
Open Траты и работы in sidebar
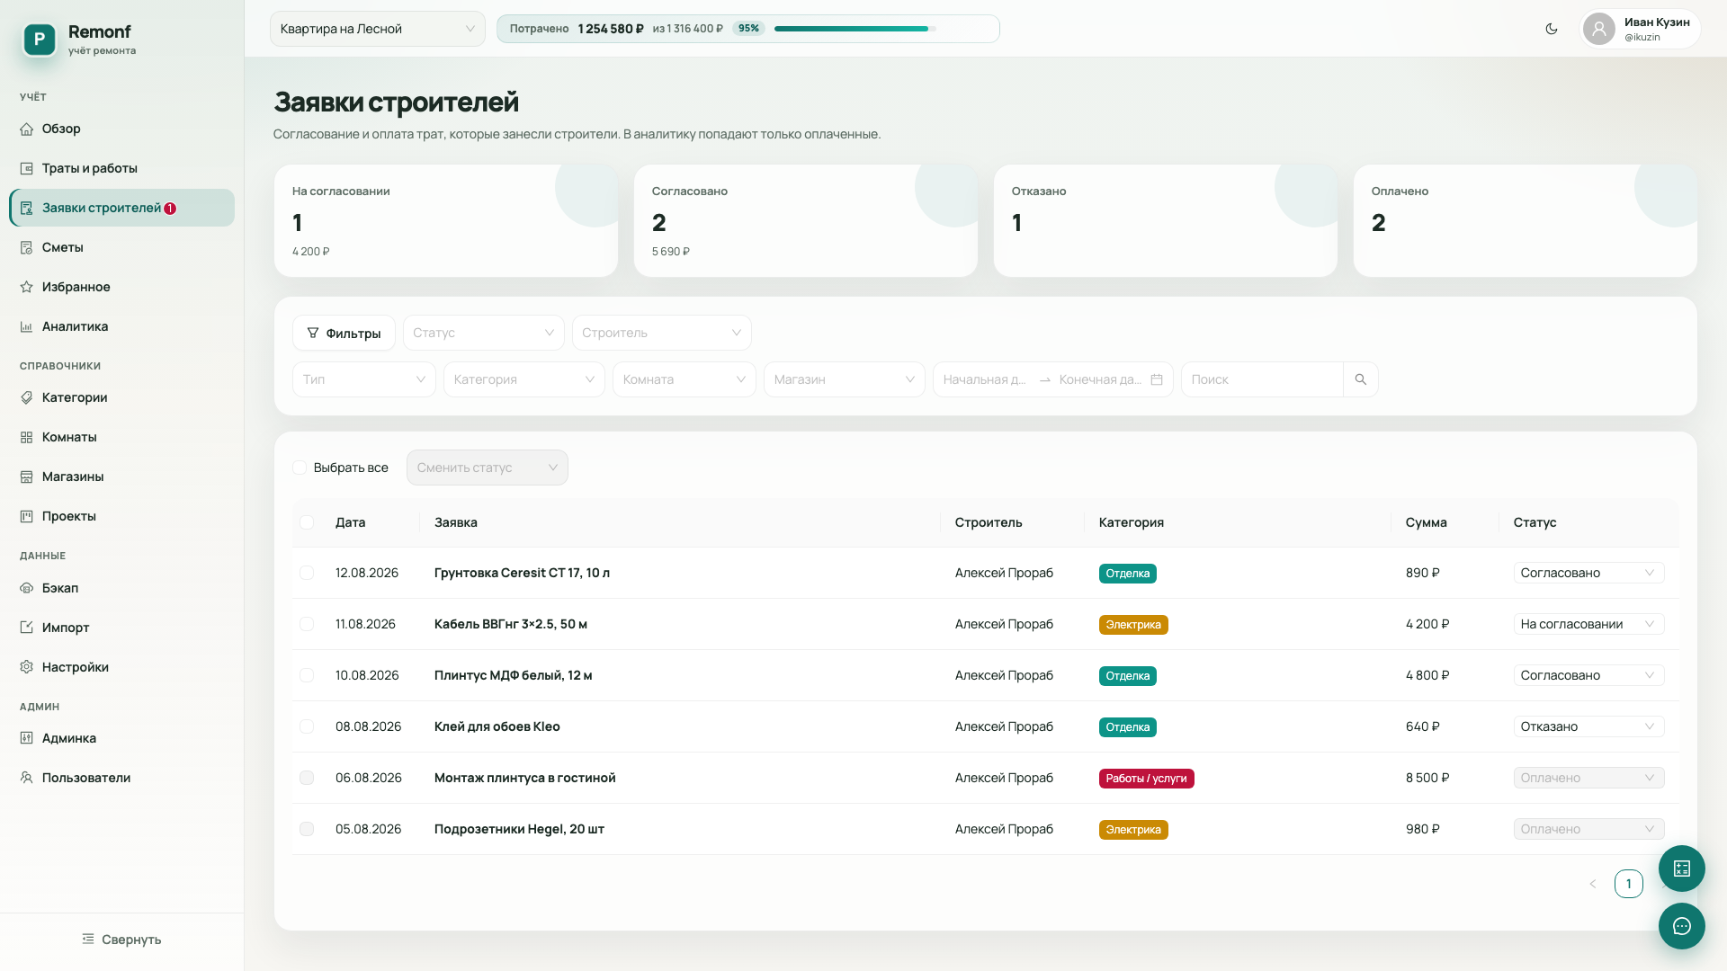122,168
